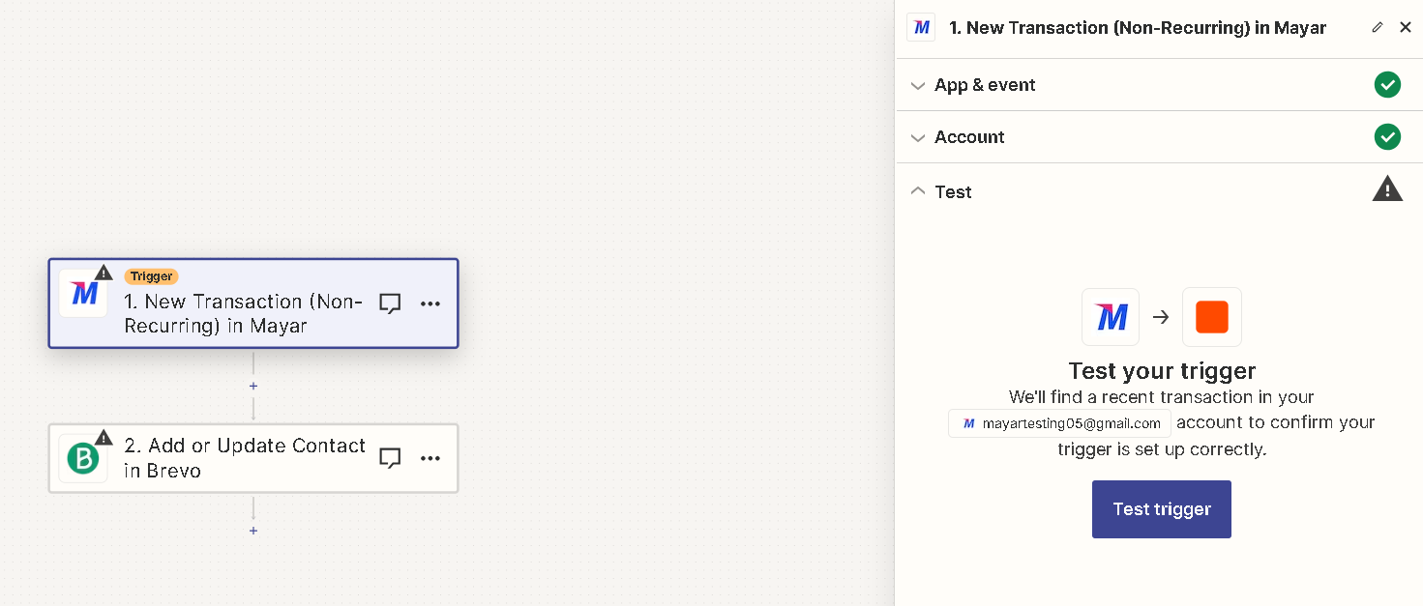Open more options menu for Mayar trigger step
The image size is (1423, 606).
[x=430, y=303]
